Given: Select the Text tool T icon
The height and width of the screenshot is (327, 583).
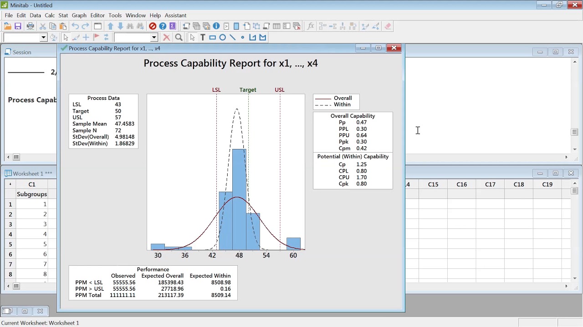Looking at the screenshot, I should tap(203, 38).
